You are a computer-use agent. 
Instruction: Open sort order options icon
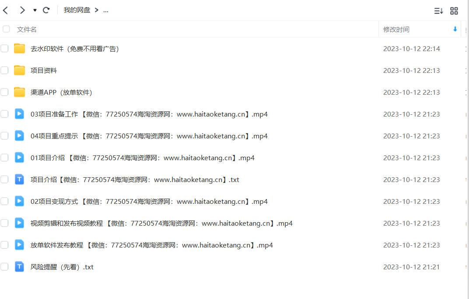pos(438,11)
